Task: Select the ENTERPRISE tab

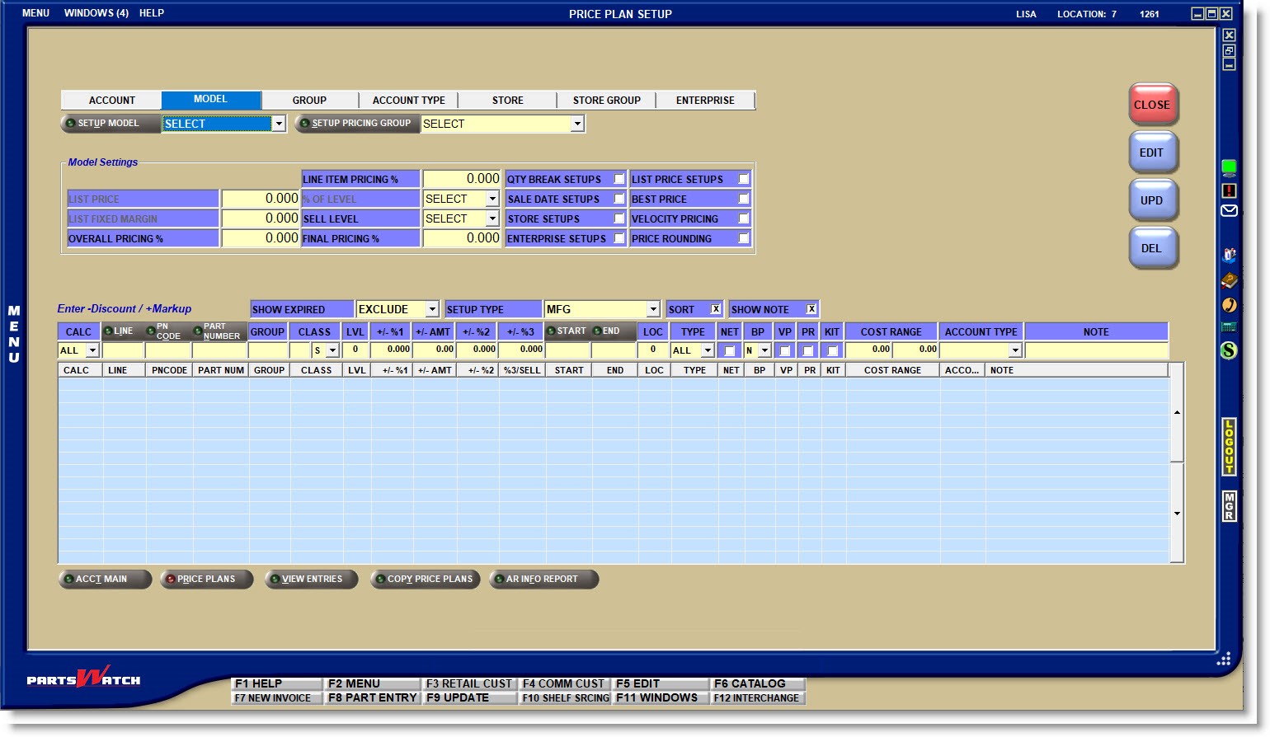Action: coord(704,101)
